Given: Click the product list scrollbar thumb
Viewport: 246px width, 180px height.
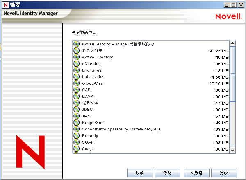Looking at the screenshot, I should (x=232, y=74).
